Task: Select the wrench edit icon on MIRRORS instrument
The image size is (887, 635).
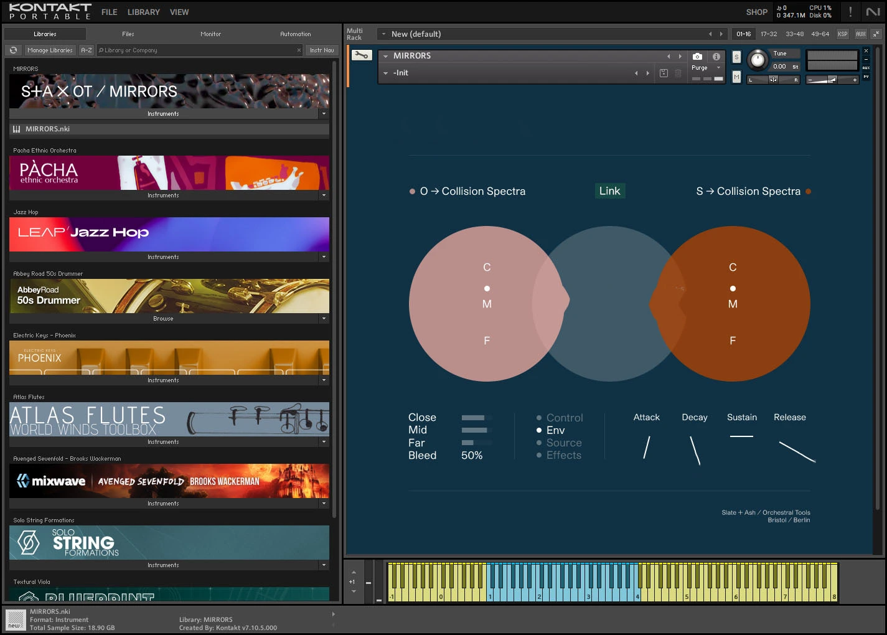Action: 360,55
